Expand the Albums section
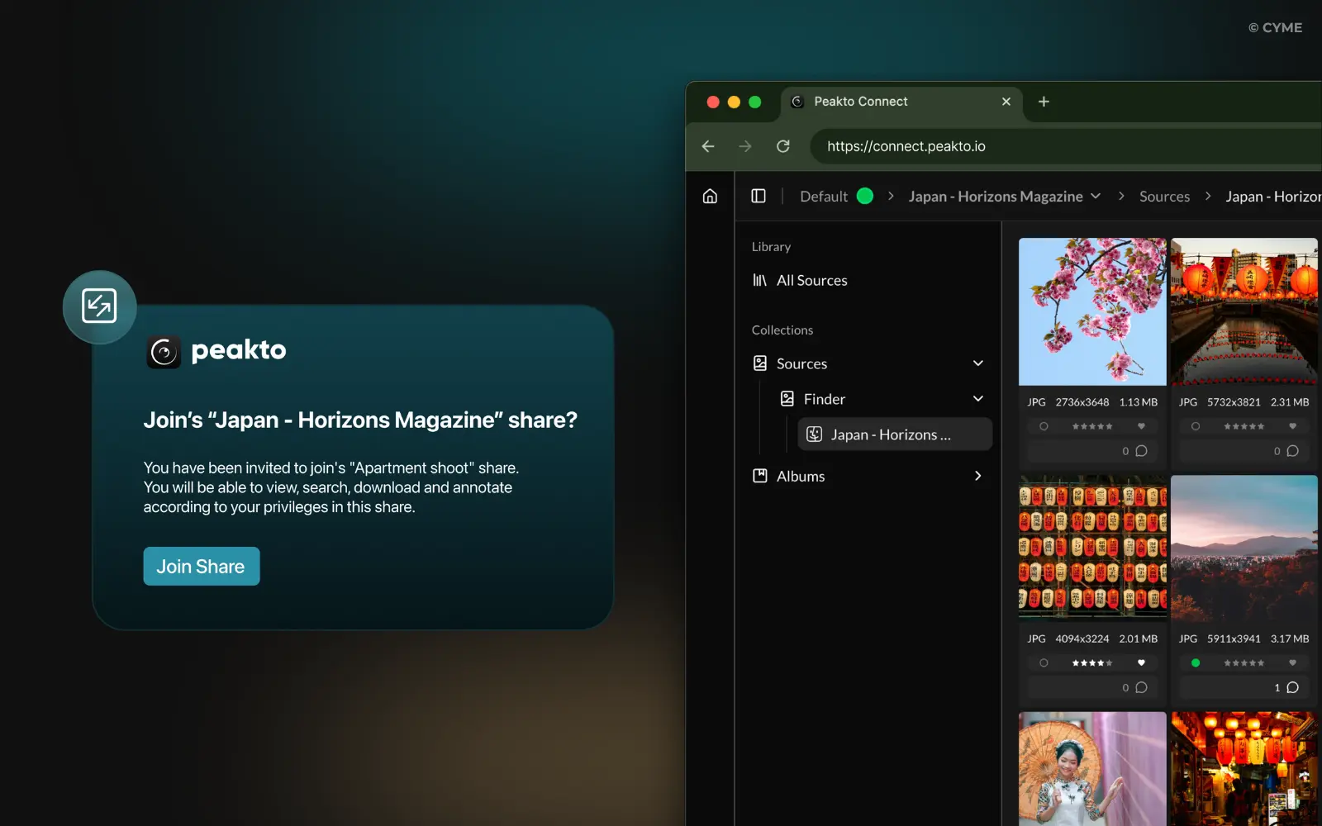This screenshot has width=1322, height=826. pyautogui.click(x=978, y=477)
